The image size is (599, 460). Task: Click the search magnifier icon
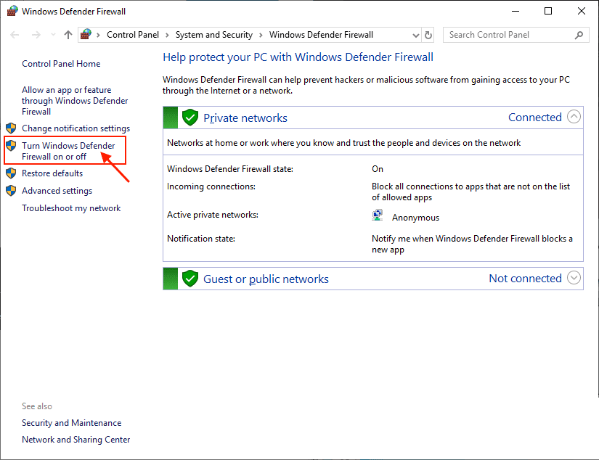tap(579, 35)
